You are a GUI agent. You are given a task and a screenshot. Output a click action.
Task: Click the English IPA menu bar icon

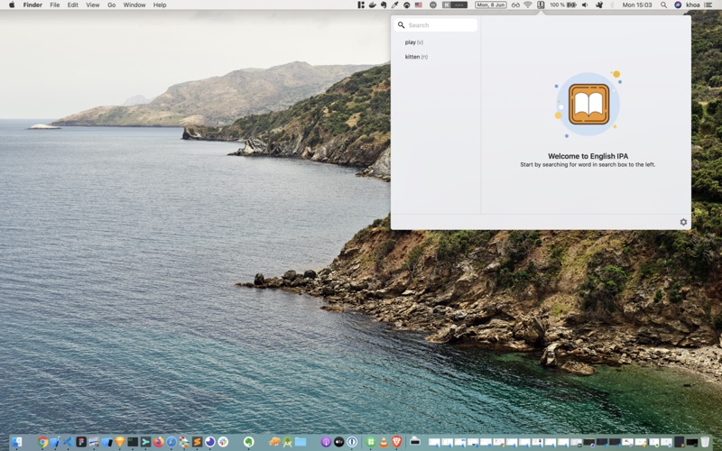pos(541,5)
